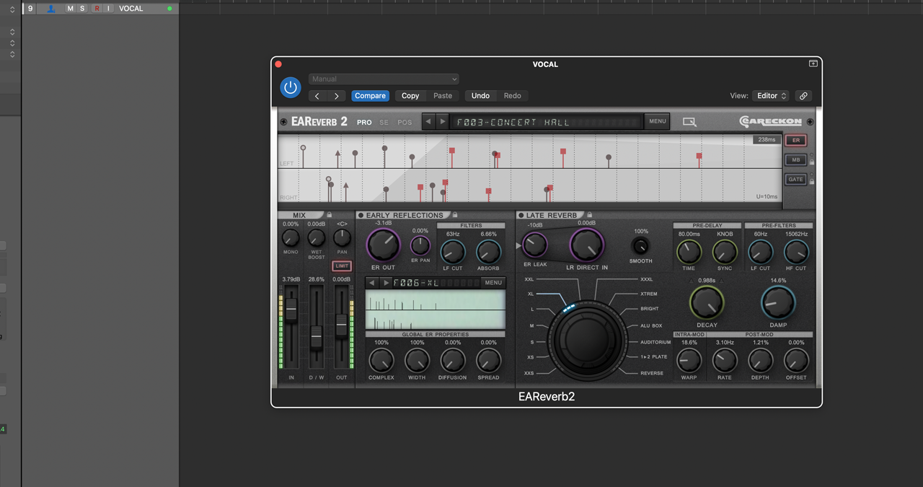The width and height of the screenshot is (923, 487).
Task: Click the MONO knob
Action: tap(291, 239)
